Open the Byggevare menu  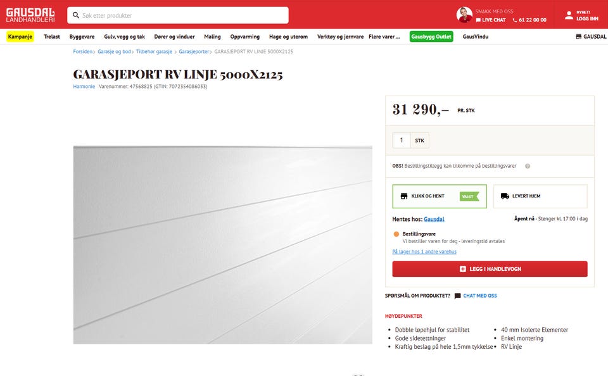(82, 37)
